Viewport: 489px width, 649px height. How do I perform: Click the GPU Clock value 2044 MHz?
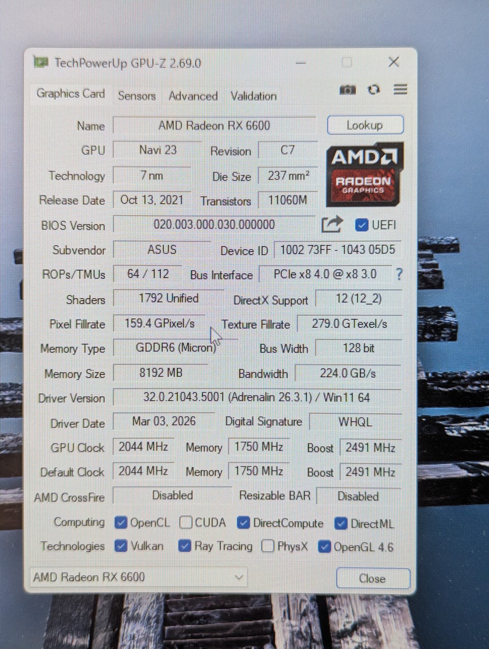(144, 447)
